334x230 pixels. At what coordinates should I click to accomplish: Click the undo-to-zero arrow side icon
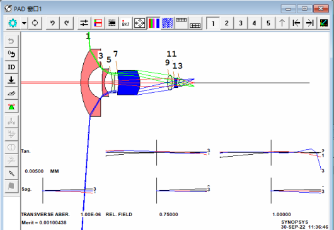coord(11,54)
